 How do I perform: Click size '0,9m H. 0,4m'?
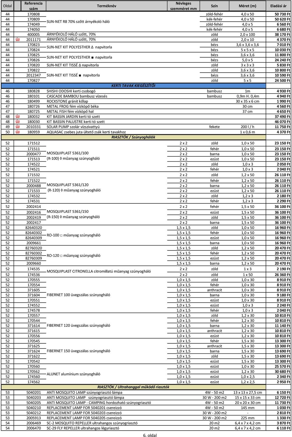pos(248,96)
